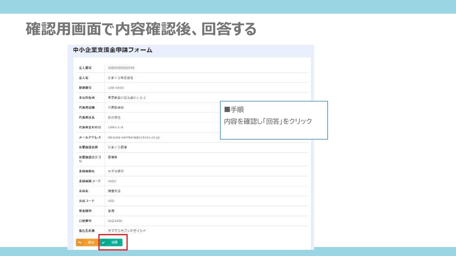Click the 法人番号 value 0000000000000
Viewport: 456px width, 256px height.
click(x=121, y=68)
